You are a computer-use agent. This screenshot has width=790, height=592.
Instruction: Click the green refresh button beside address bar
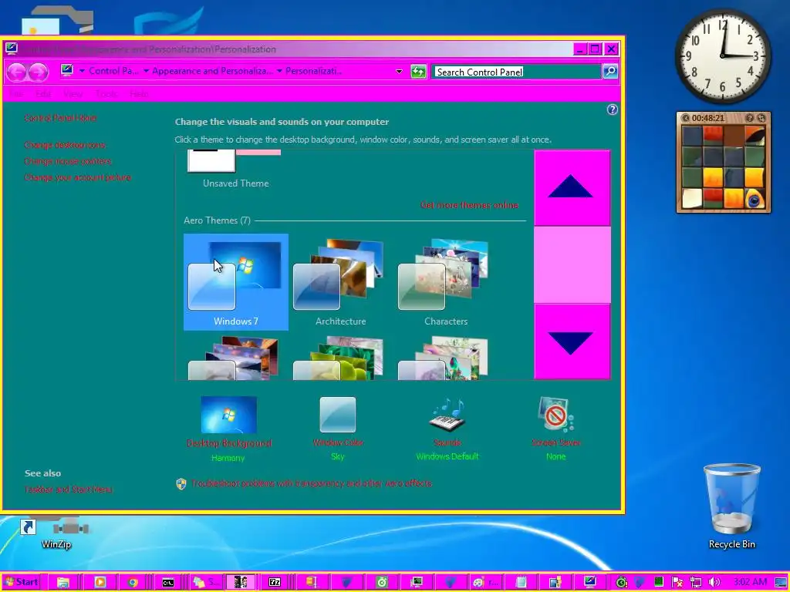[418, 72]
